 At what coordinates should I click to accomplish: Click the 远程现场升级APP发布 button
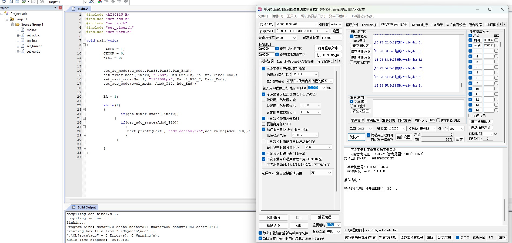point(360,238)
